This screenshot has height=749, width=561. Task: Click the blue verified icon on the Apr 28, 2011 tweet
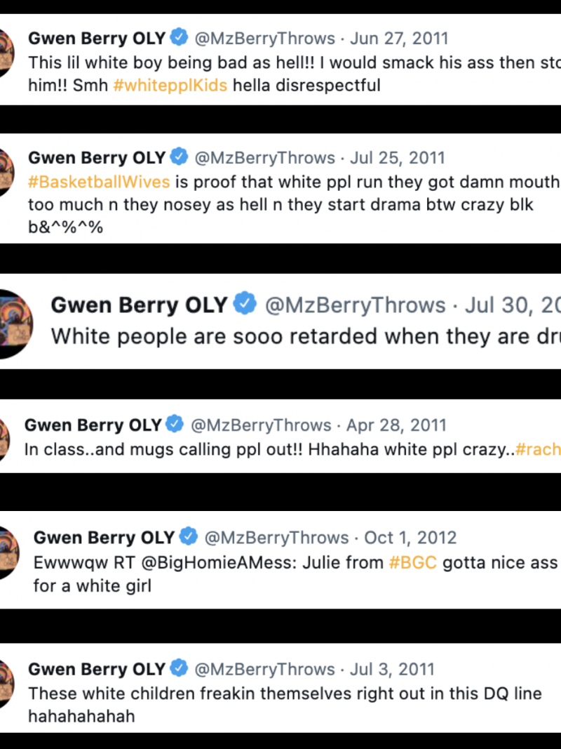click(176, 425)
